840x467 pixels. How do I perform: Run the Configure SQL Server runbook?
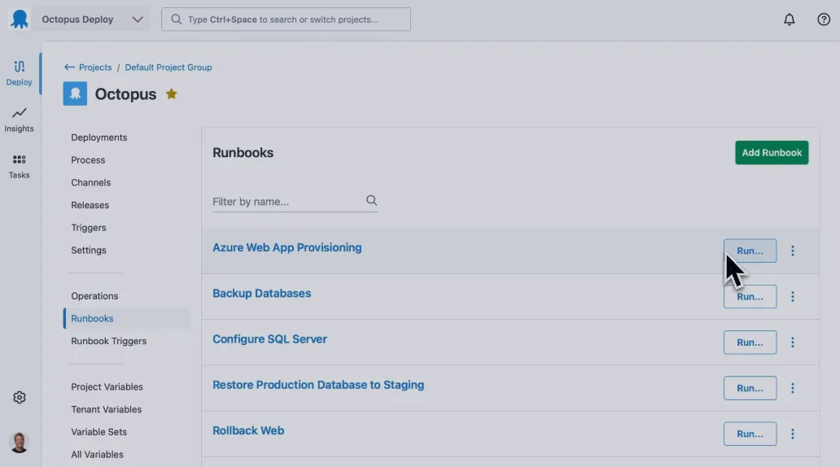tap(749, 343)
